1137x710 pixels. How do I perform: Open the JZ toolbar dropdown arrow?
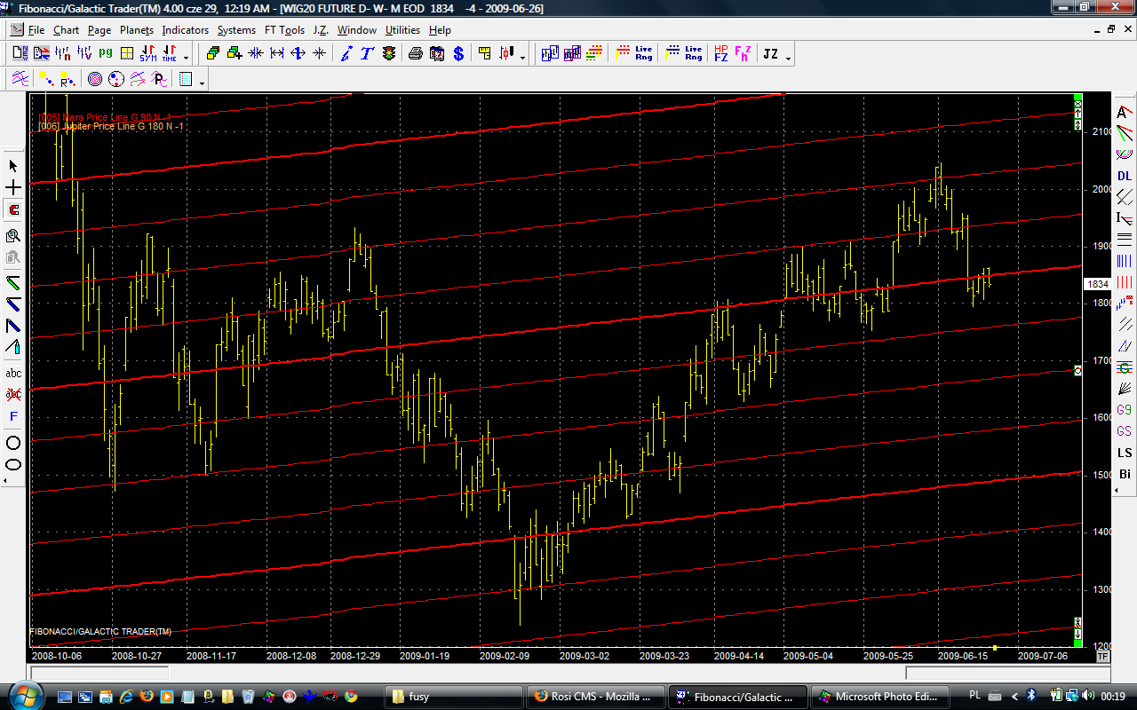click(x=788, y=58)
